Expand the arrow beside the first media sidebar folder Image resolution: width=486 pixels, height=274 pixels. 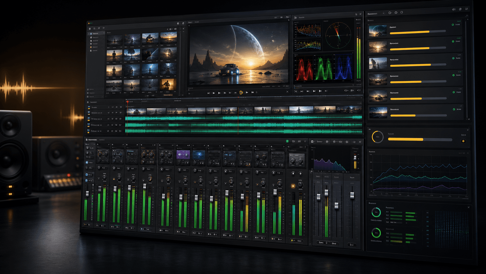coord(89,34)
